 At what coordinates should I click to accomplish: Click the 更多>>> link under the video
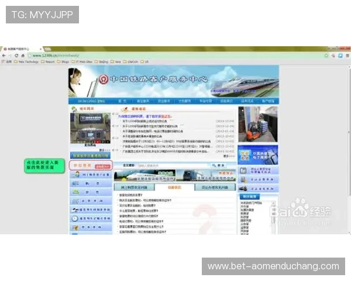[x=105, y=150]
